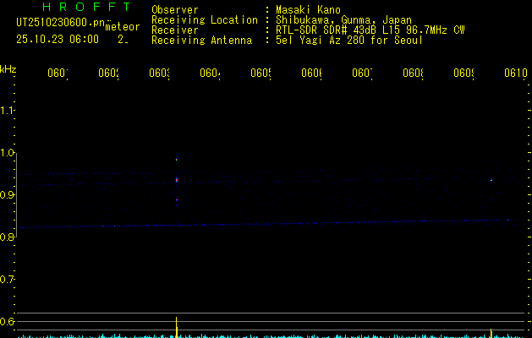532x338 pixels.
Task: Click the 1.1 frequency axis tick label
Action: click(8, 111)
